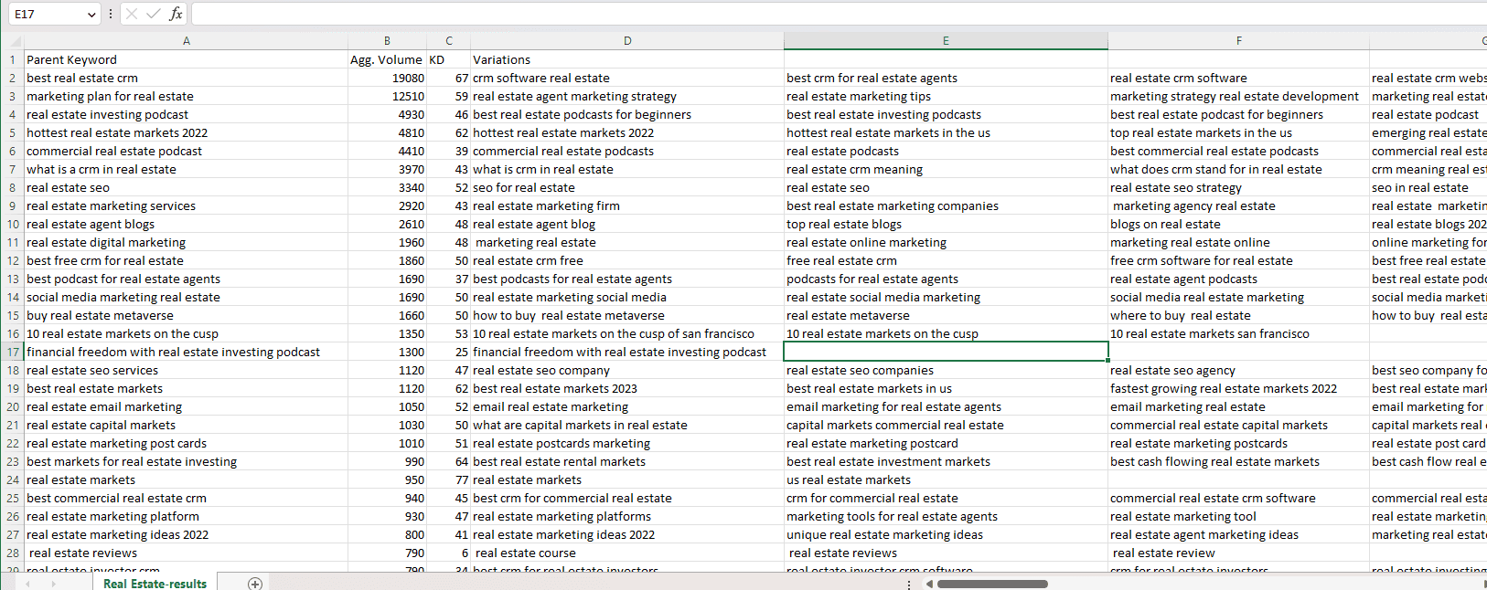Image resolution: width=1487 pixels, height=590 pixels.
Task: Select cell 'best cash flowing real estate markets'
Action: point(1238,461)
